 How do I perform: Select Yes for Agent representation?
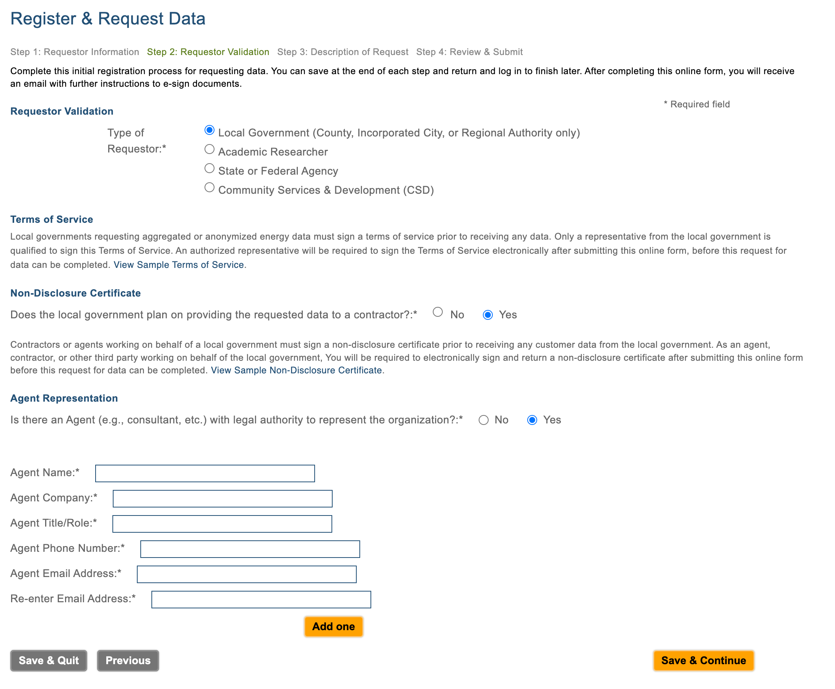[532, 420]
